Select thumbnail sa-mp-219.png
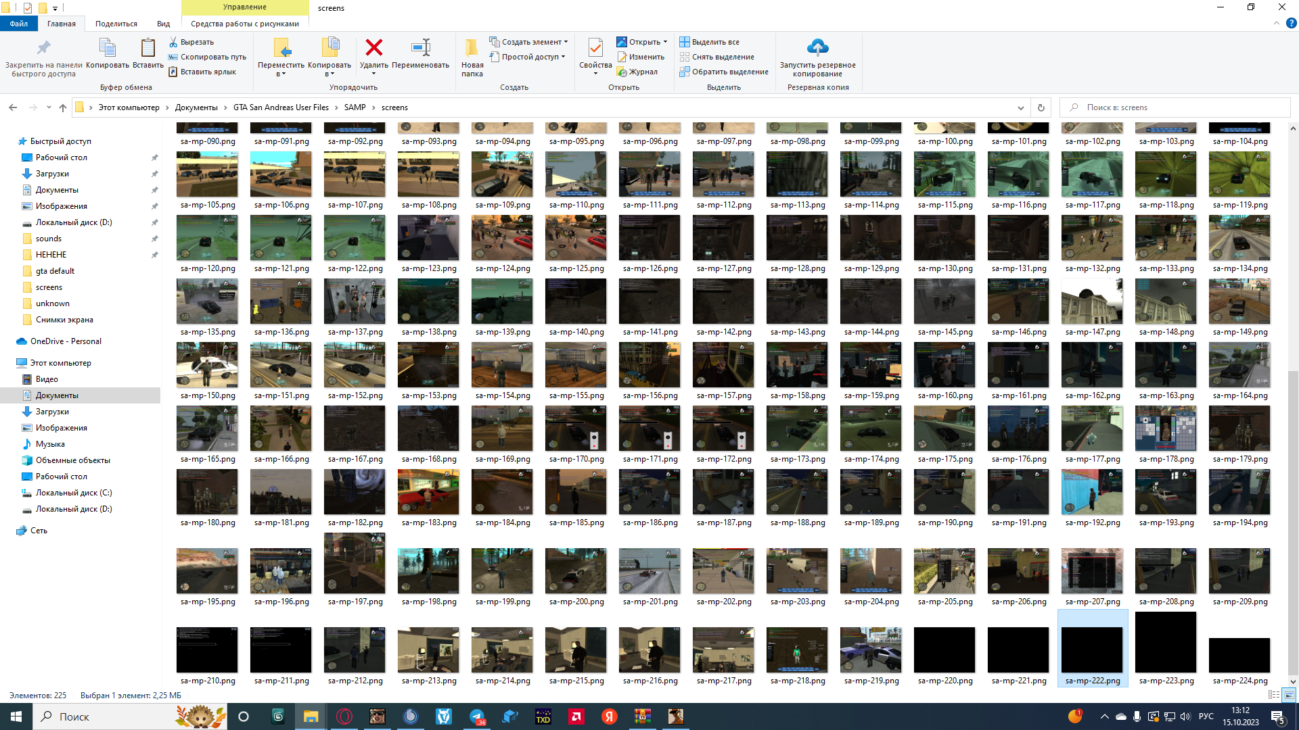 point(870,650)
